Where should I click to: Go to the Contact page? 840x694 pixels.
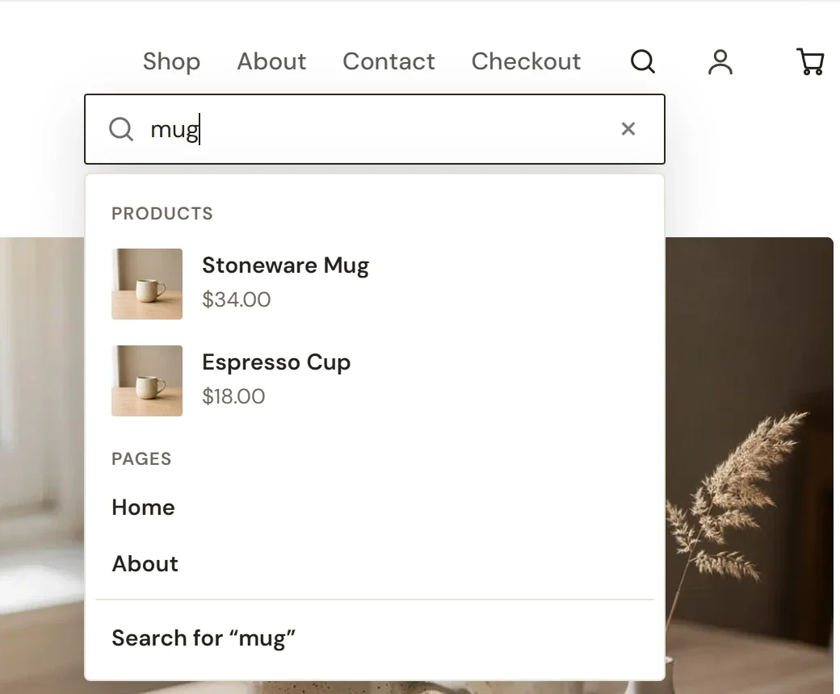click(388, 61)
